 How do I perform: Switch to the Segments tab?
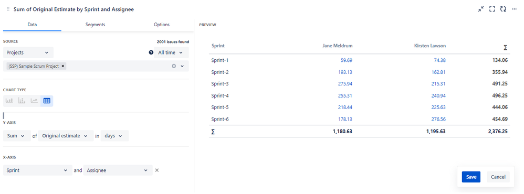95,25
